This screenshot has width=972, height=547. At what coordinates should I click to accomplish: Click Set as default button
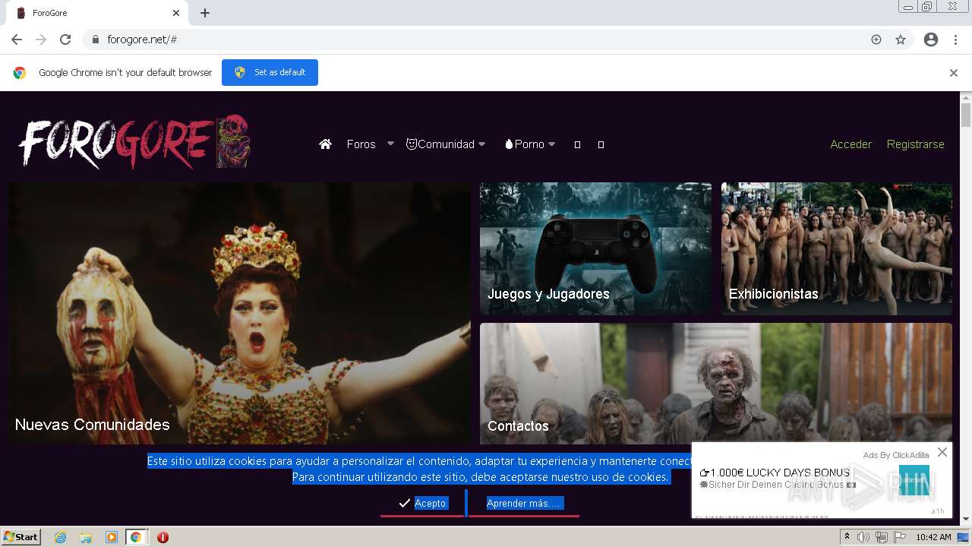[x=270, y=72]
